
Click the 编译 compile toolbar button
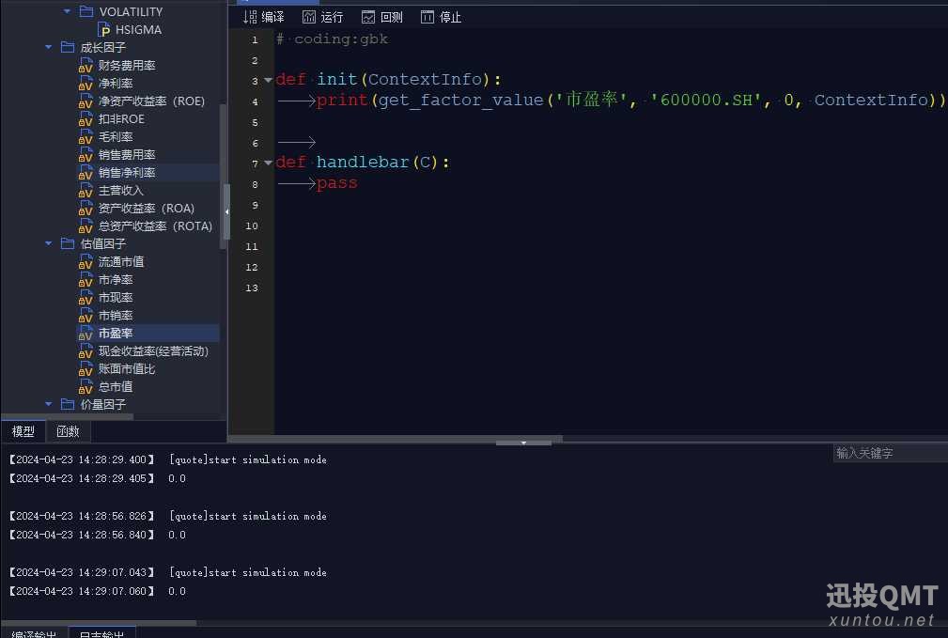pos(263,17)
